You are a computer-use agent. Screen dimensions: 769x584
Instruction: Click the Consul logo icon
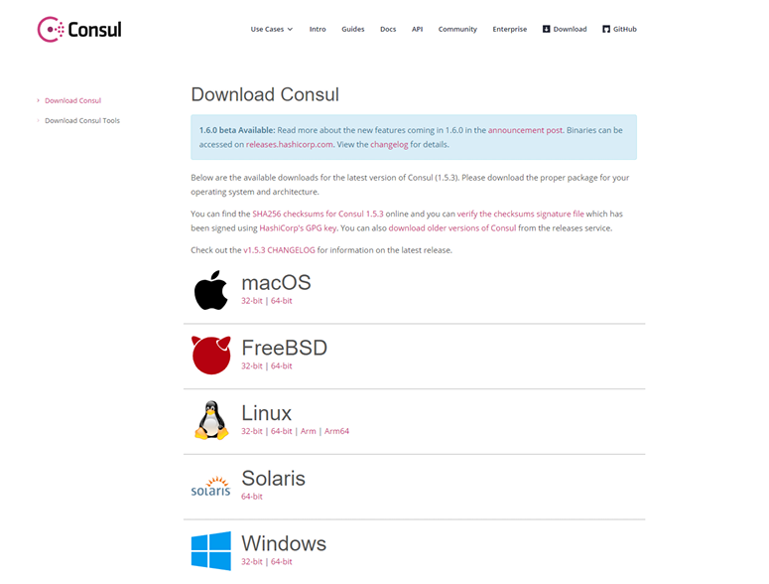[x=51, y=30]
